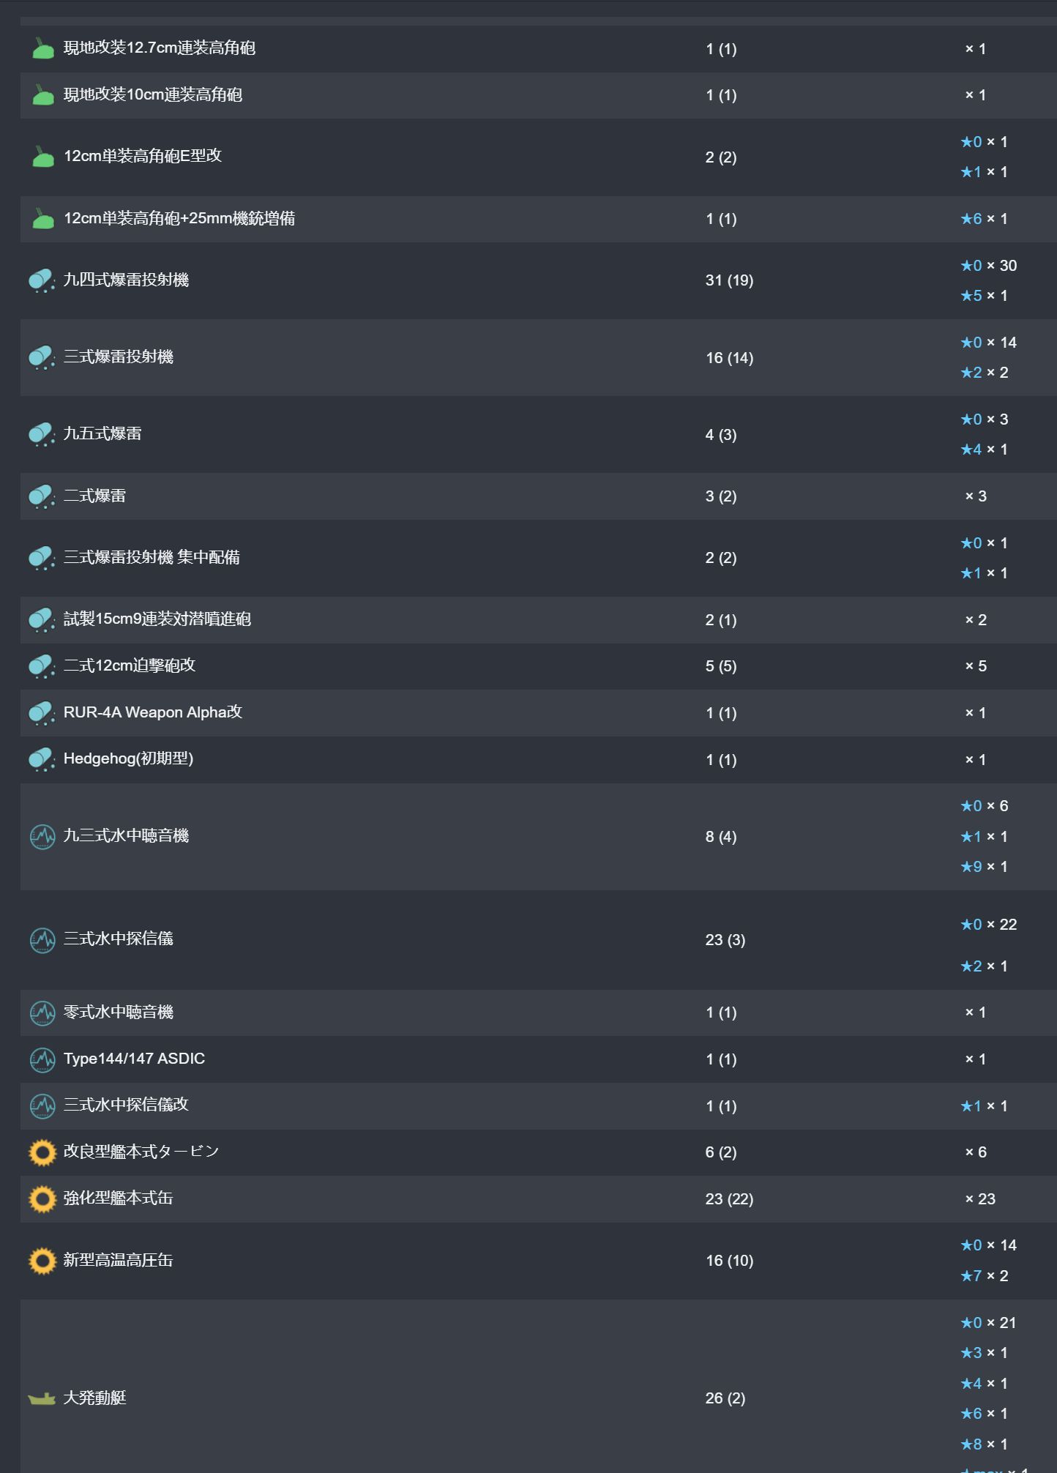Click the boiler icon next to 新型高温高圧缶
Viewport: 1057px width, 1473px height.
(x=42, y=1261)
